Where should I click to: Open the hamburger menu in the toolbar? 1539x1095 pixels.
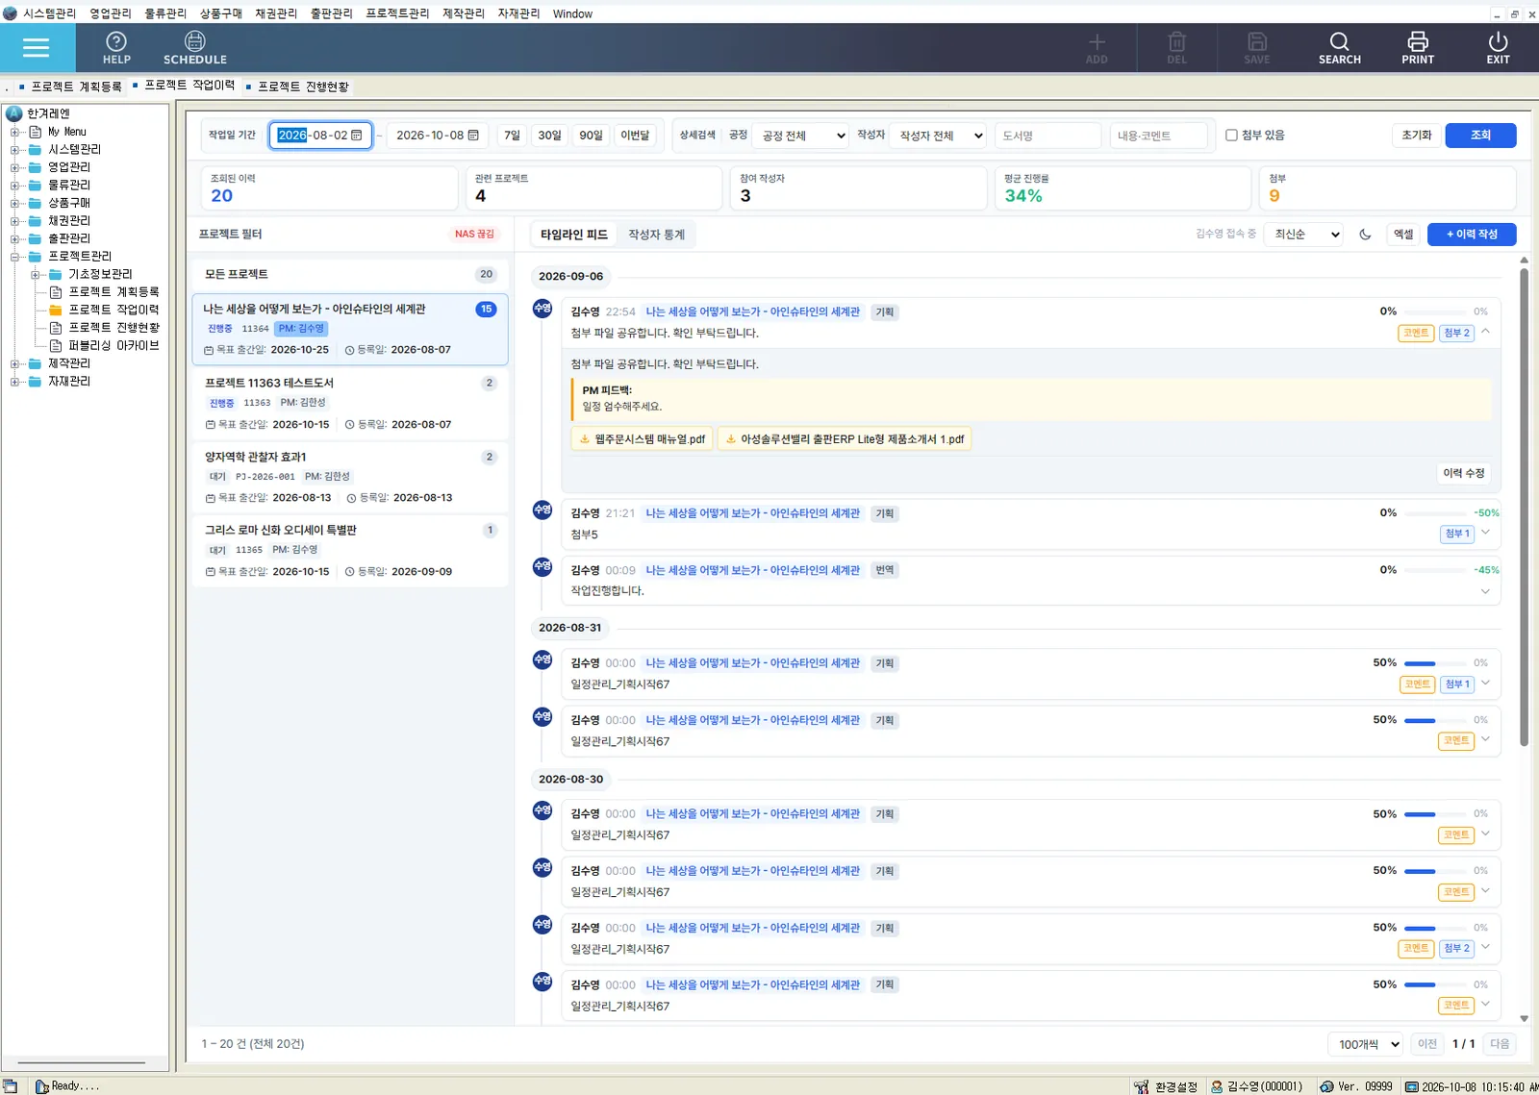pos(37,48)
